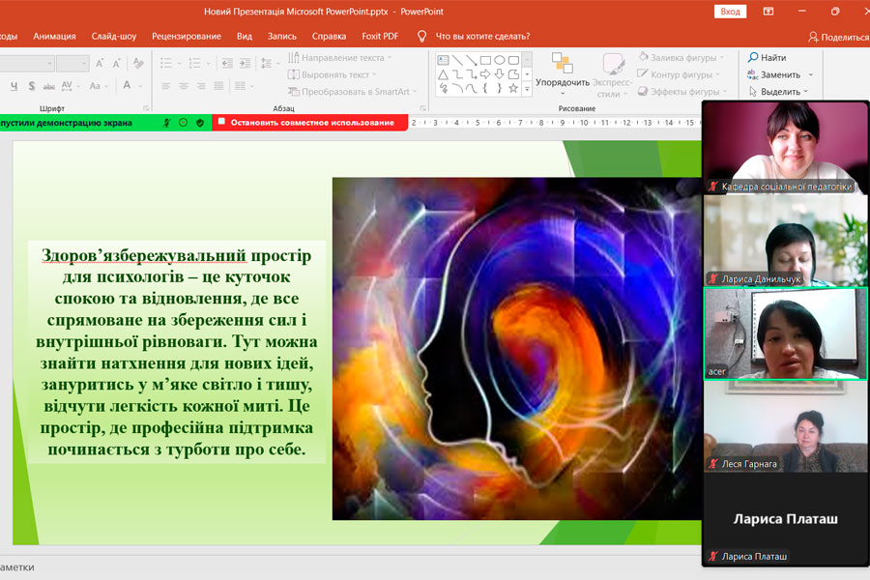Decrease font size with the smaller A icon
Screen dimensions: 870x580
coord(117,63)
